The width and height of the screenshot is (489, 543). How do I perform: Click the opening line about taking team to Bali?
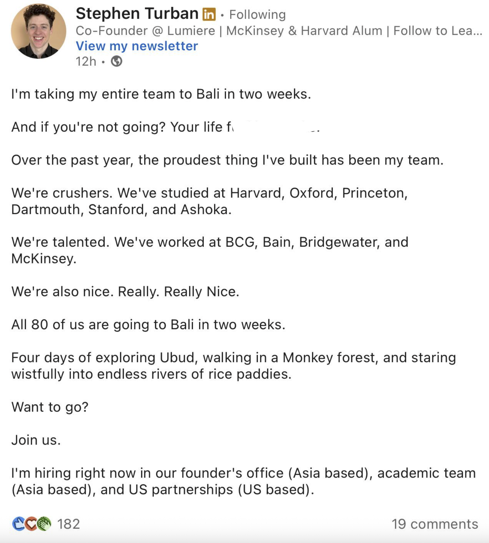[161, 94]
